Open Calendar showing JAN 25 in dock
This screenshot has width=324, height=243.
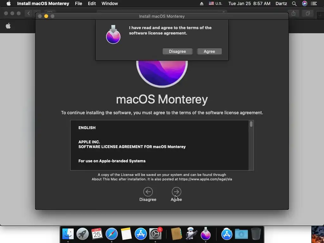[97, 234]
